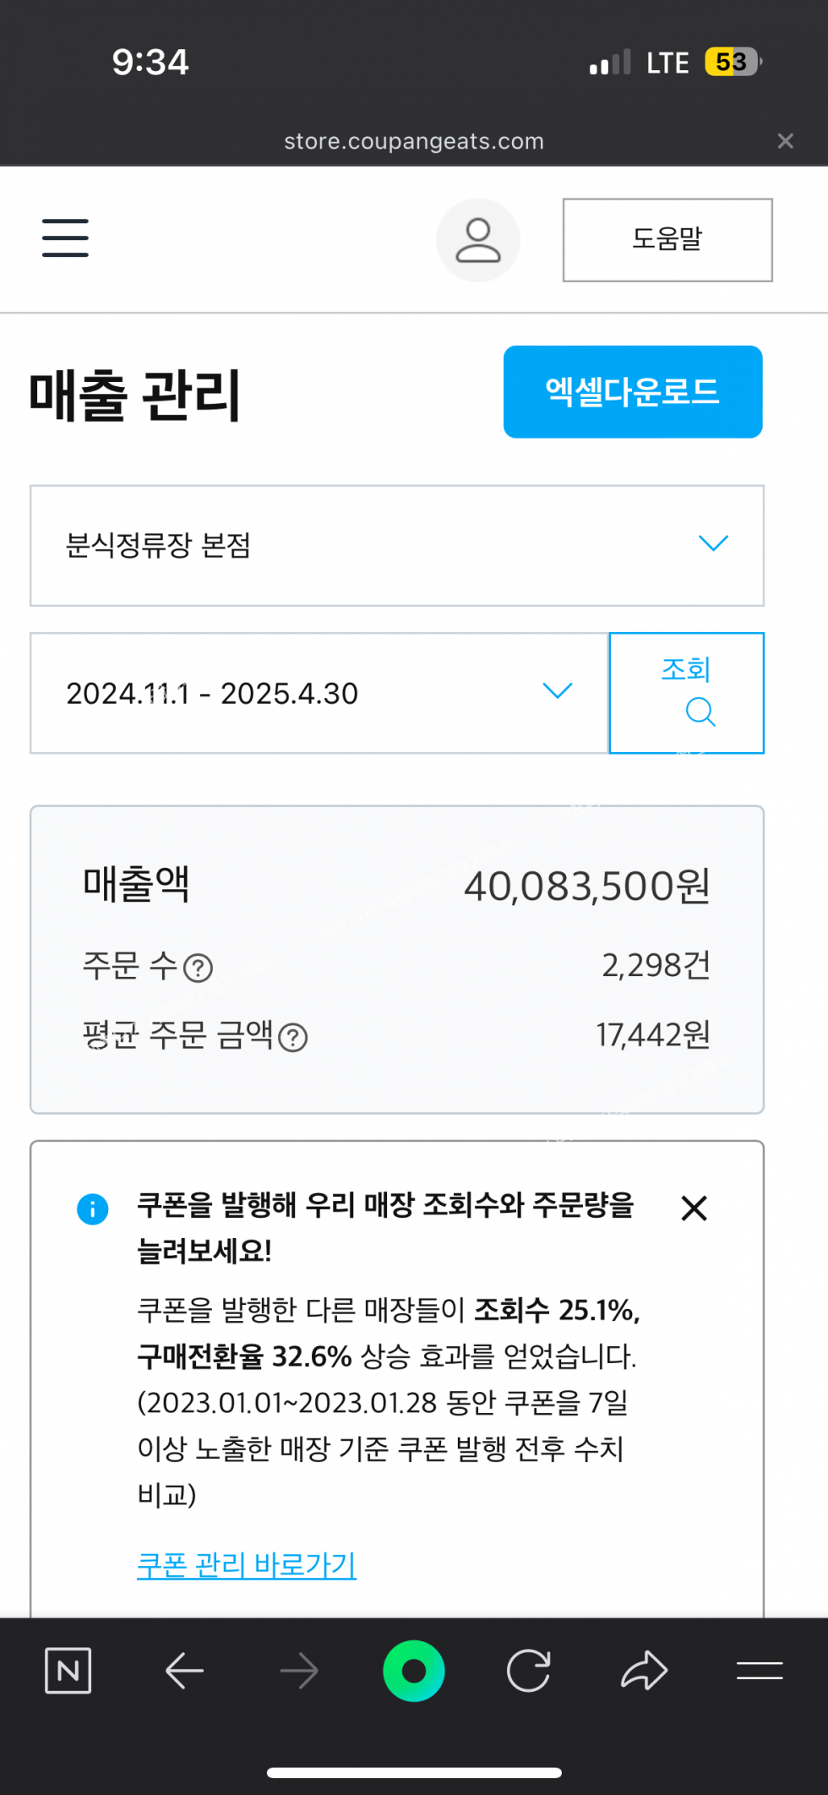The image size is (828, 1795).
Task: Share the page using share arrow
Action: (644, 1671)
